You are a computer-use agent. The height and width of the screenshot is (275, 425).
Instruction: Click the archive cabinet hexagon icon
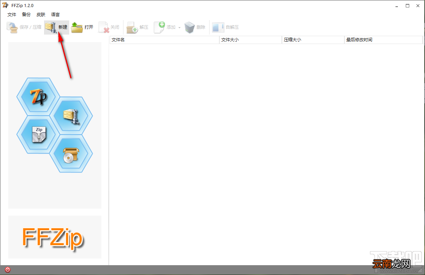71,115
